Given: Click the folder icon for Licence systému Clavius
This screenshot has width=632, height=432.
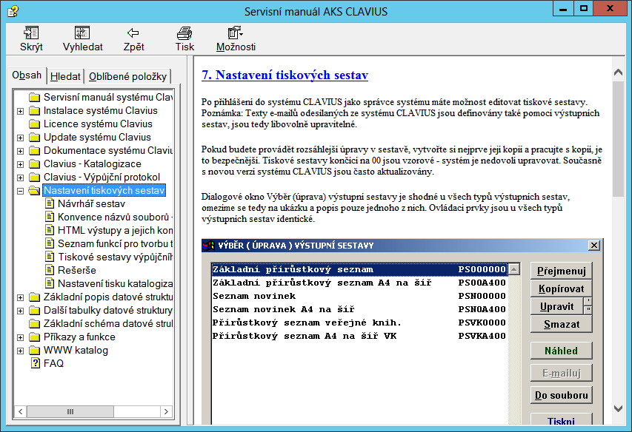Looking at the screenshot, I should click(x=35, y=124).
